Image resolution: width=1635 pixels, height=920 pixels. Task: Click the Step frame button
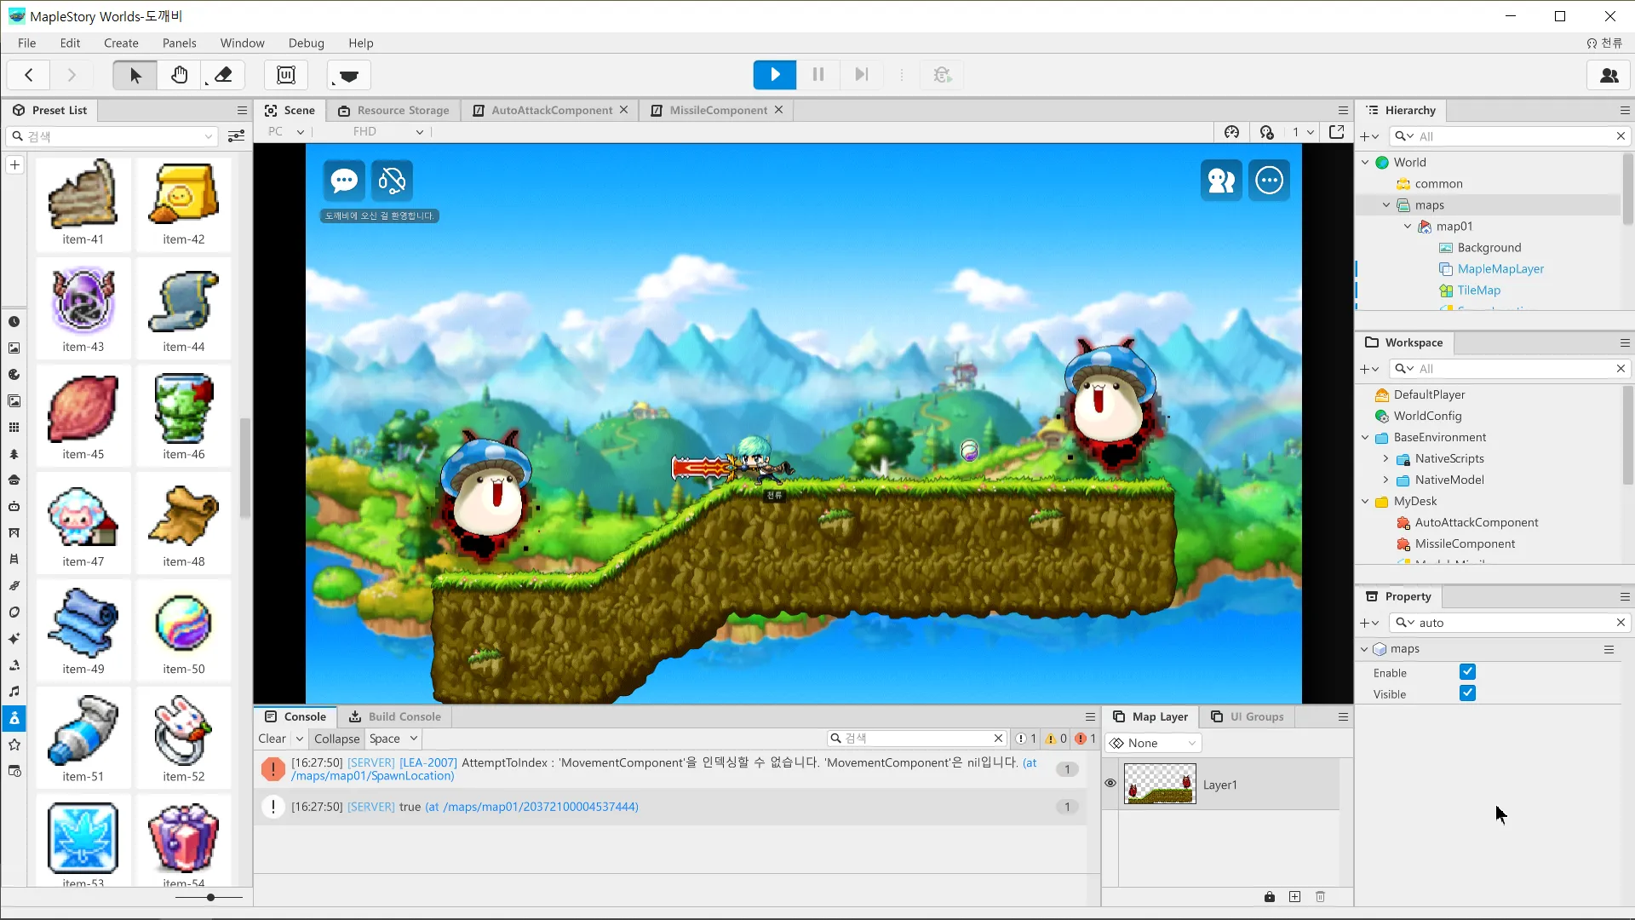pos(861,75)
